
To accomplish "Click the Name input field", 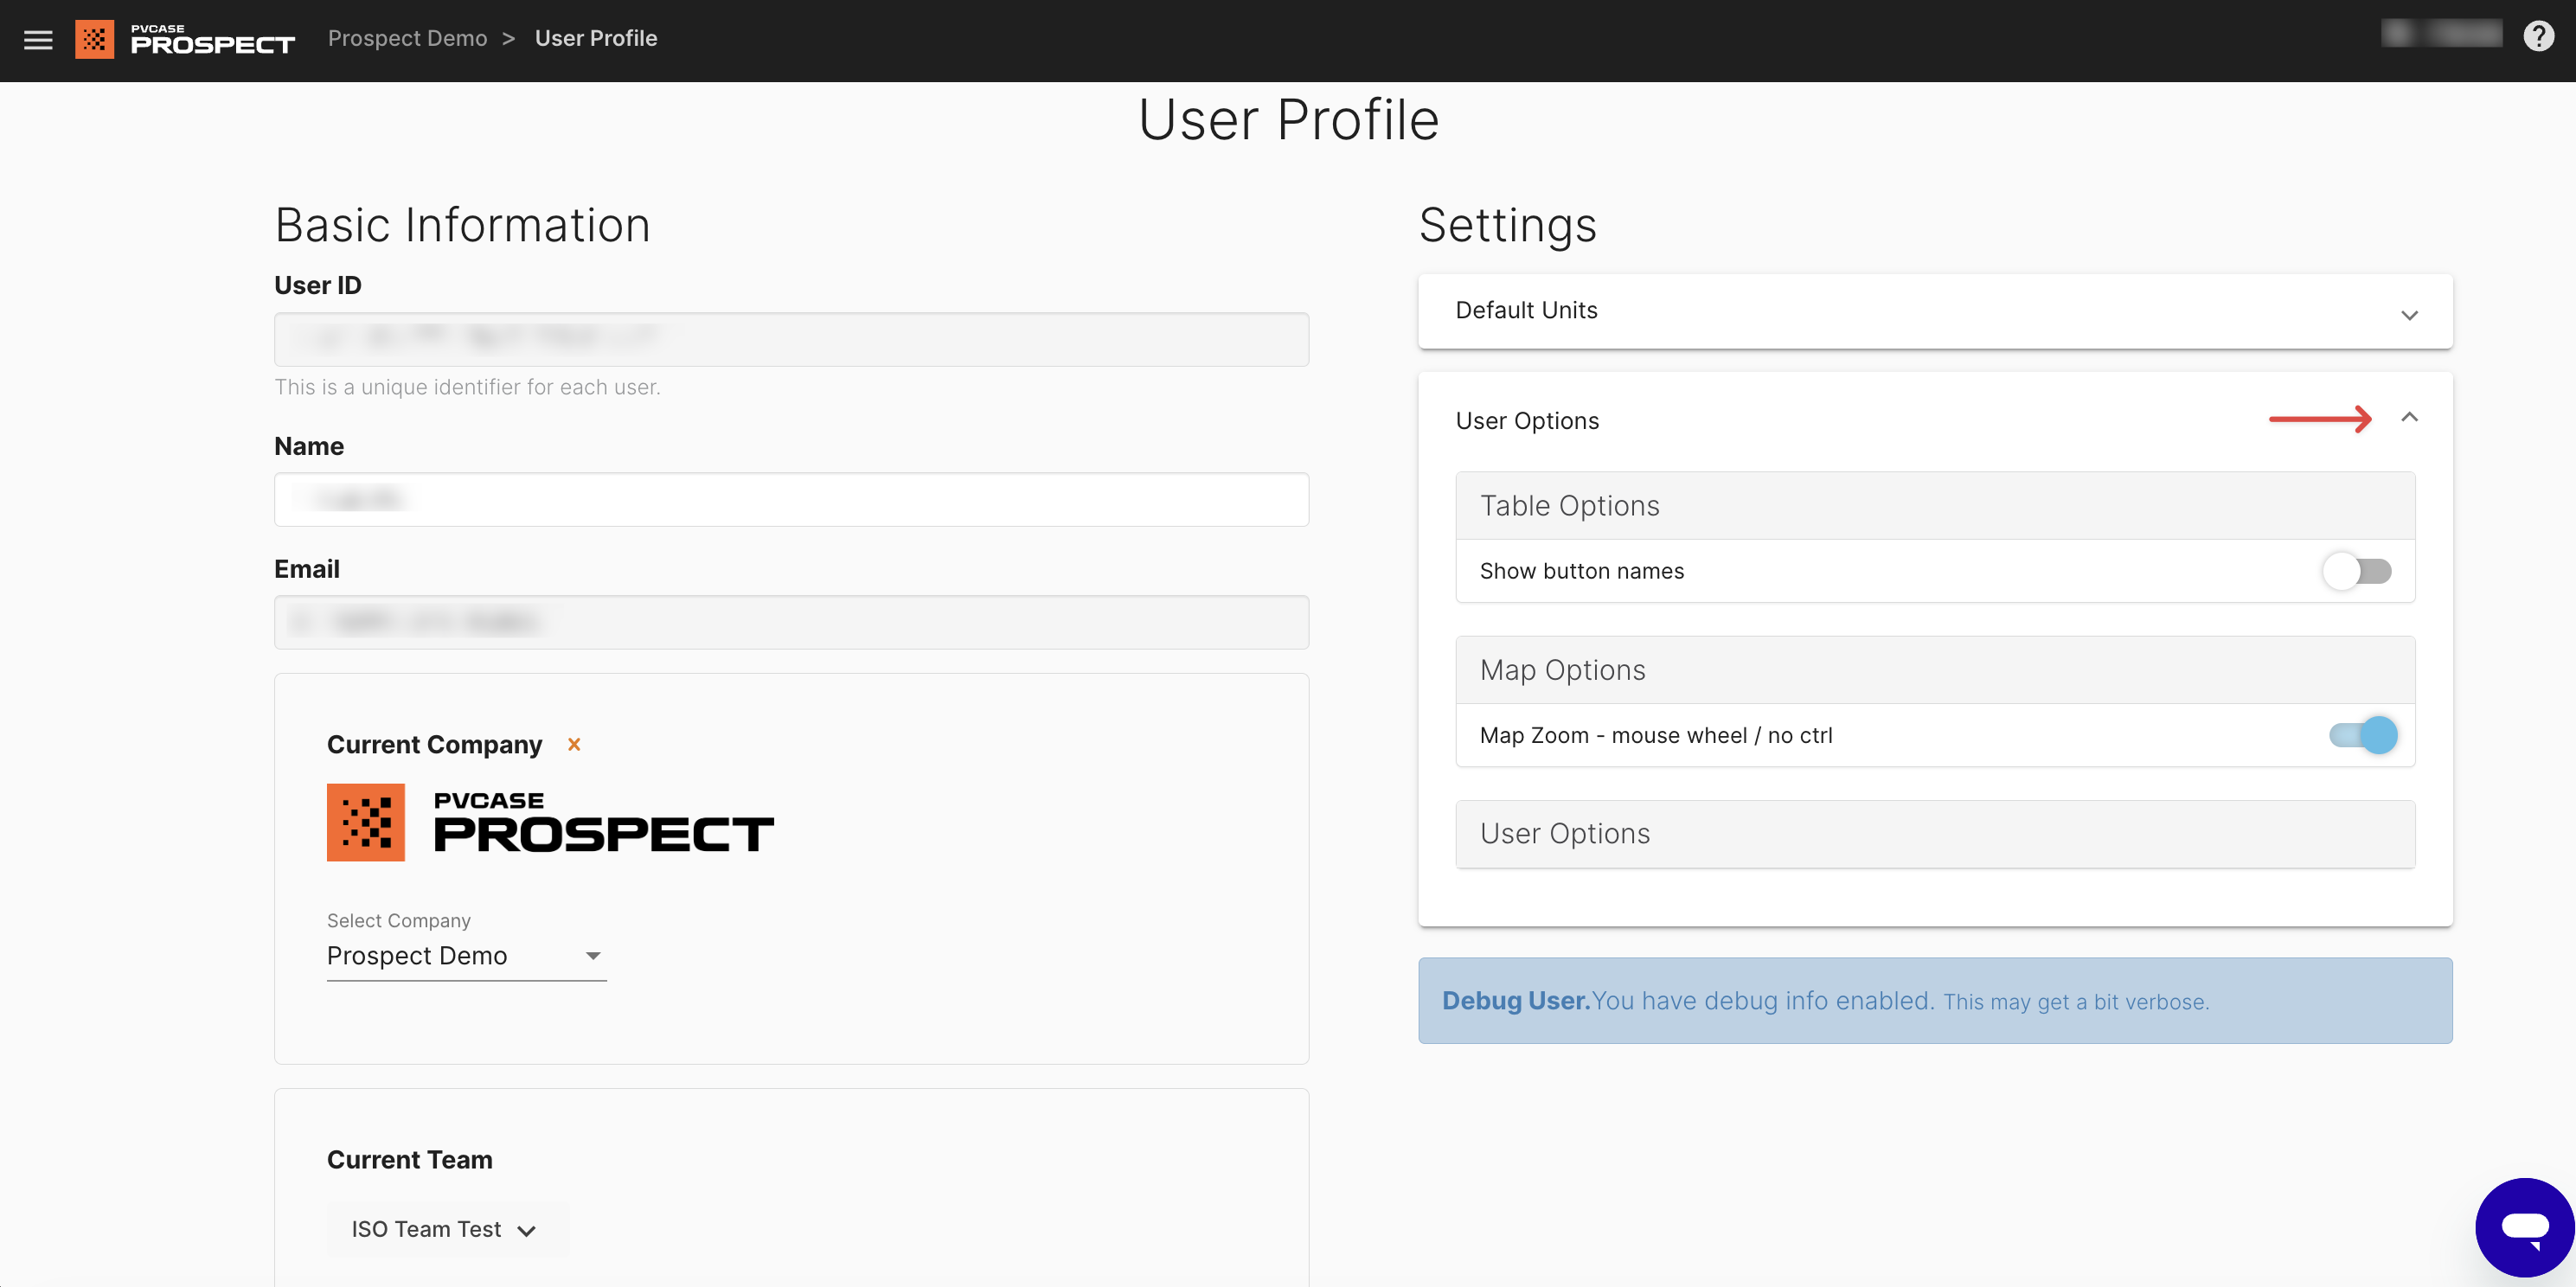I will pyautogui.click(x=791, y=499).
